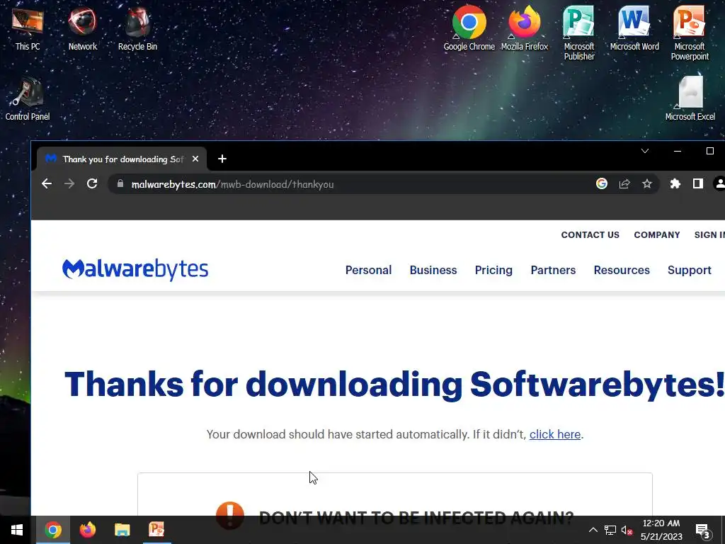Click the COMPANY link
The image size is (725, 544).
[x=656, y=235]
